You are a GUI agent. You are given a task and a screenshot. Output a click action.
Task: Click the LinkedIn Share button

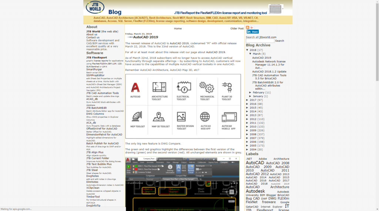coord(252,32)
